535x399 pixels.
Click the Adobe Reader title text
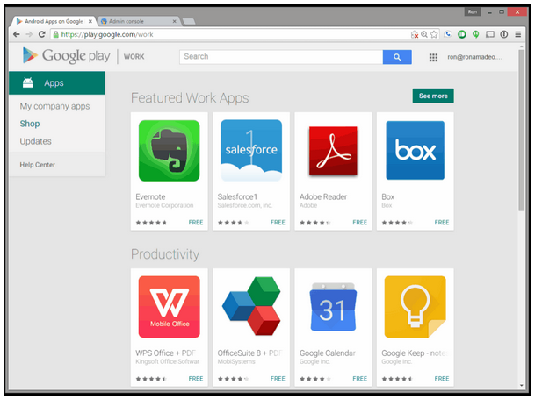(x=323, y=197)
